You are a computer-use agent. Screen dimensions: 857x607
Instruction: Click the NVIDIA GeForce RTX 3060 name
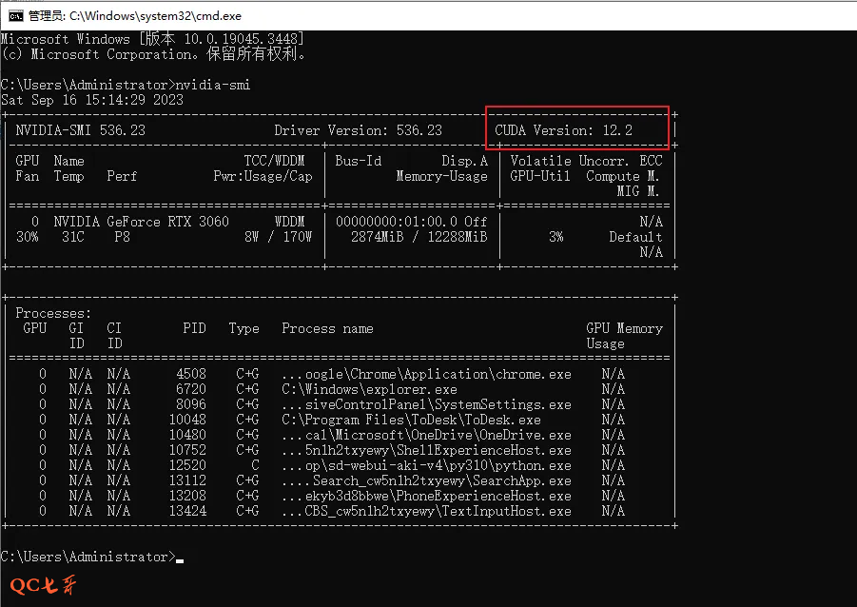coord(141,222)
